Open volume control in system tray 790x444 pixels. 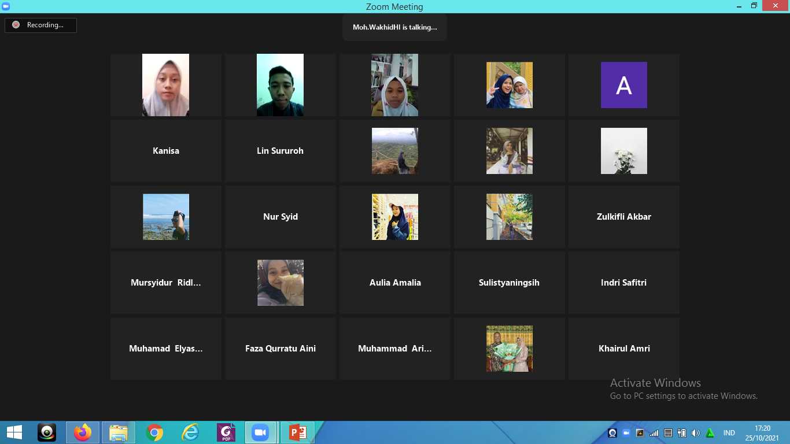[695, 433]
